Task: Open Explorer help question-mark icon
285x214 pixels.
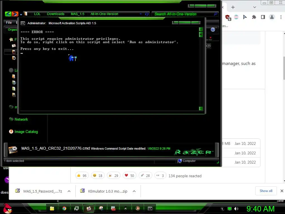Action: click(213, 30)
